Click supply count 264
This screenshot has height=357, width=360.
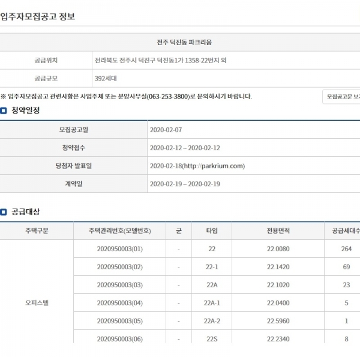click(346, 249)
